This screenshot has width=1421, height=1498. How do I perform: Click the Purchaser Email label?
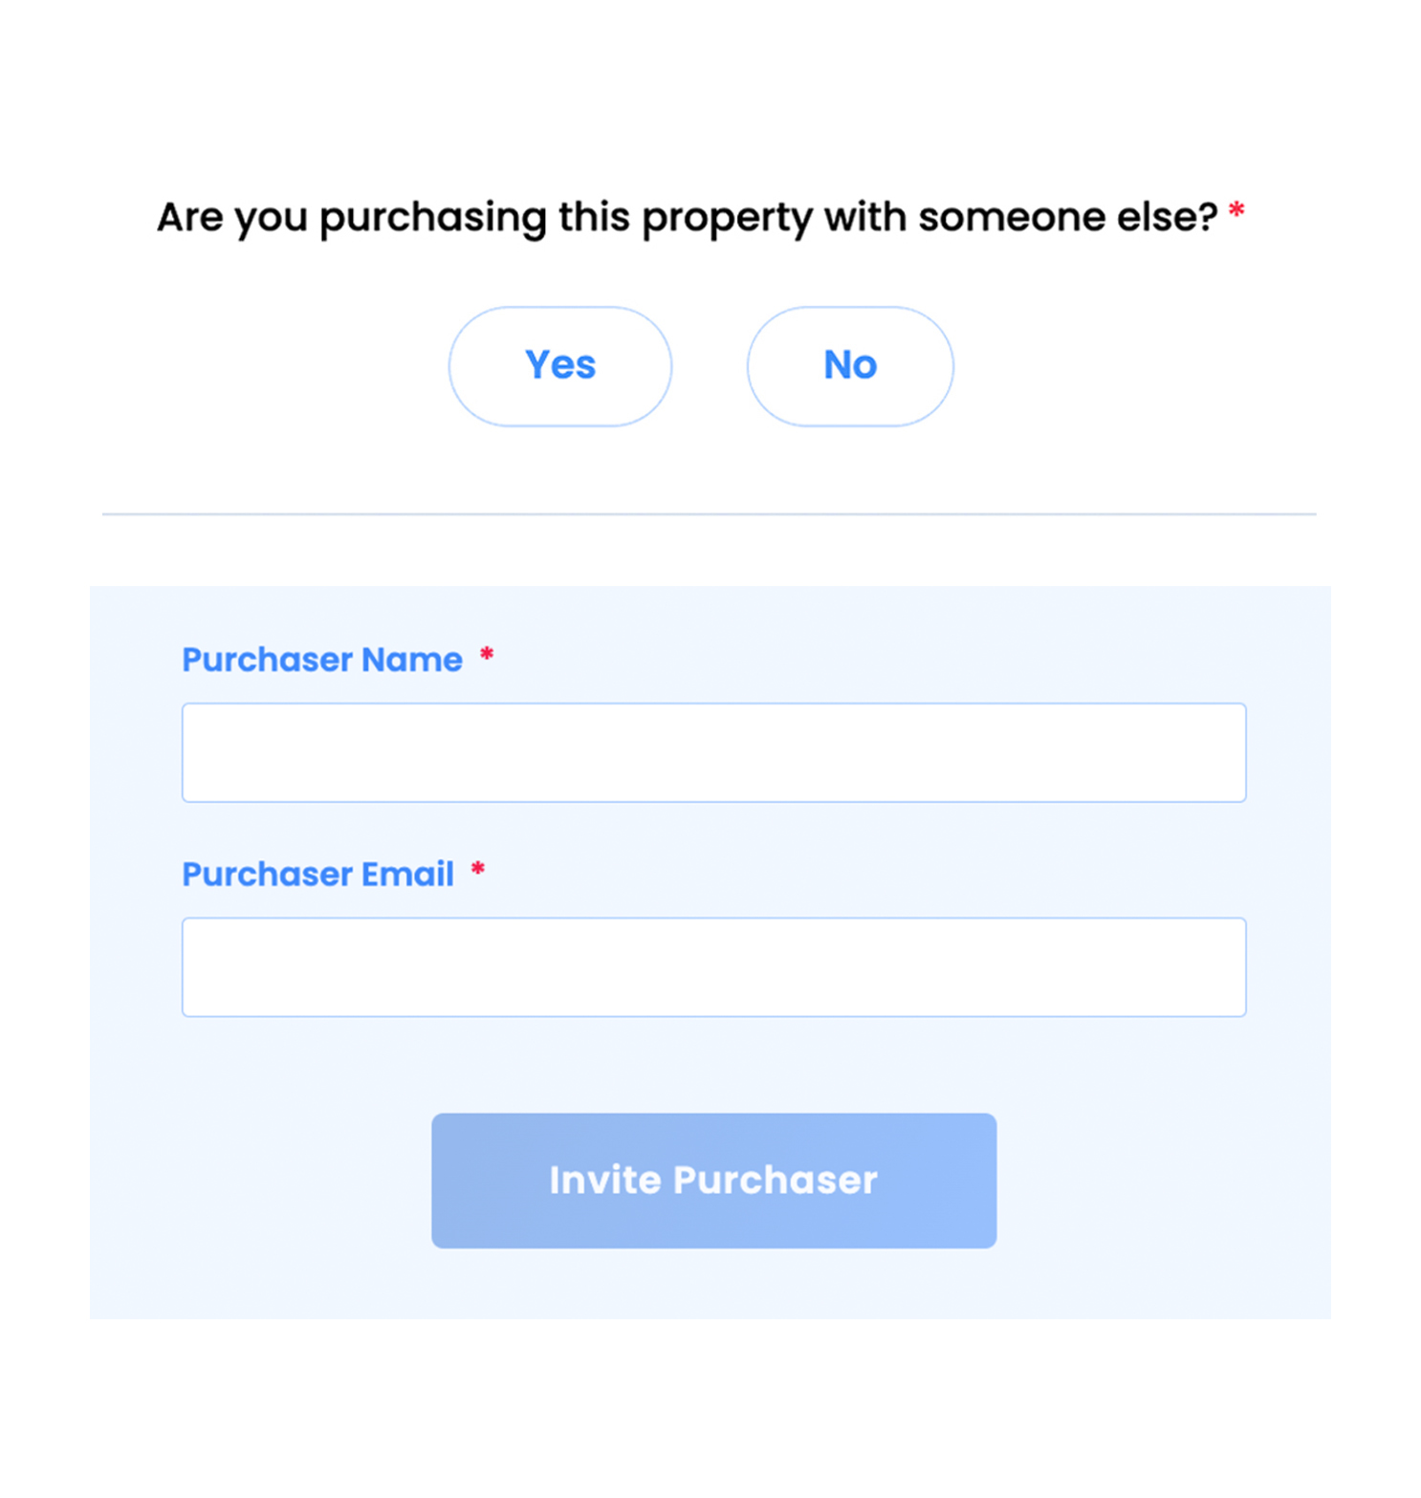317,874
